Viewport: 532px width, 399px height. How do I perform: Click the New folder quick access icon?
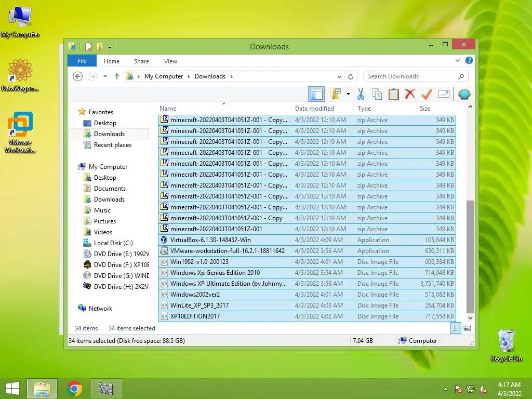coord(100,46)
